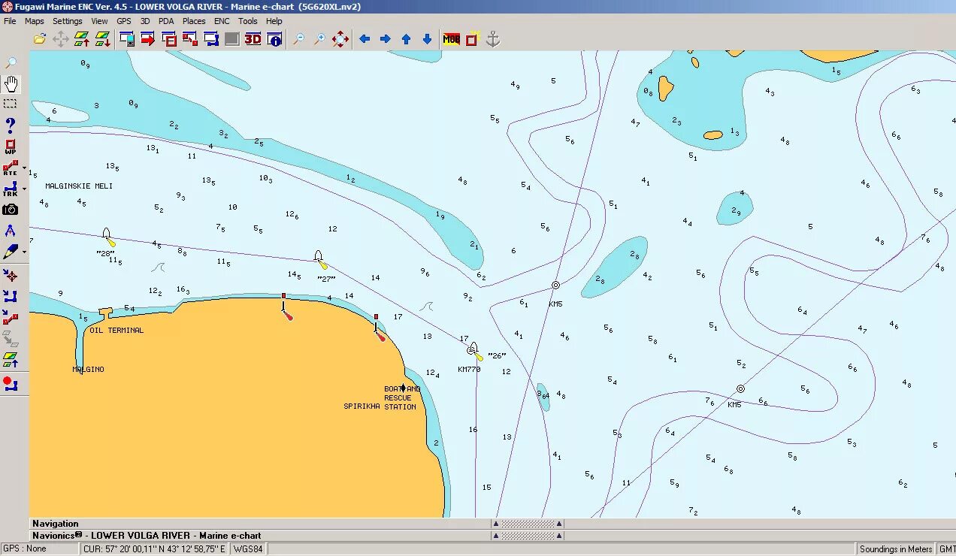956x556 pixels.
Task: Click the GMT status bar field
Action: [x=946, y=549]
